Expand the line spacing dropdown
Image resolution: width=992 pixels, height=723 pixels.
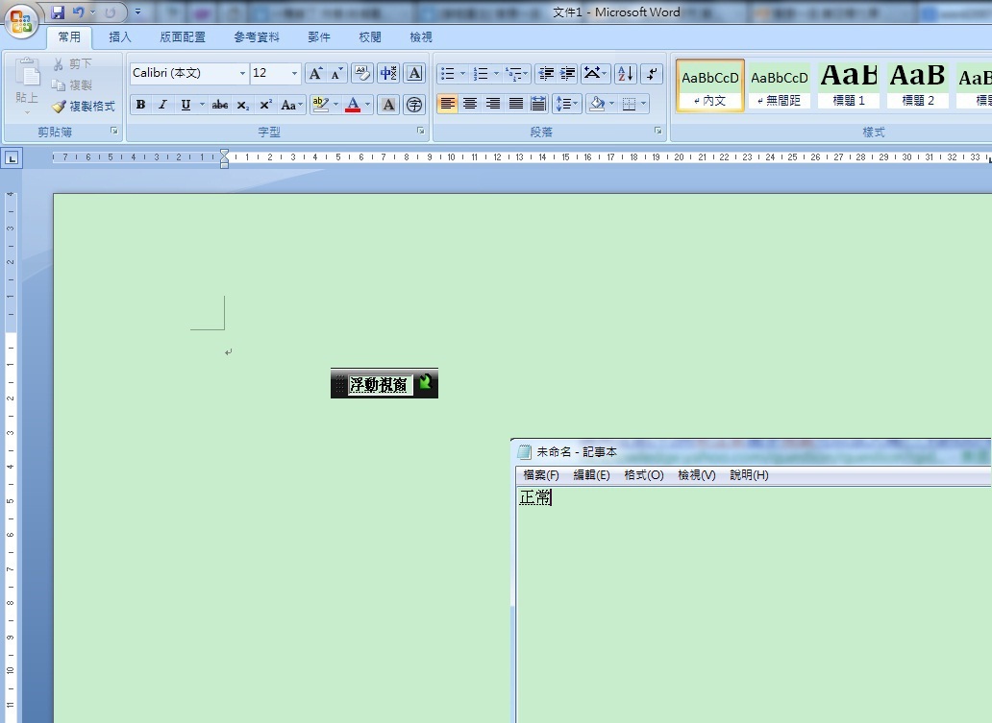tap(576, 104)
